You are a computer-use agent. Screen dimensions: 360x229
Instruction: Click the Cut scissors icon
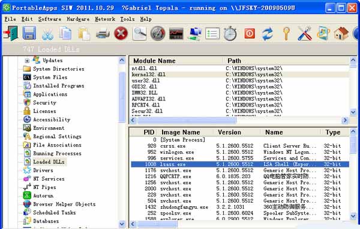(x=47, y=34)
